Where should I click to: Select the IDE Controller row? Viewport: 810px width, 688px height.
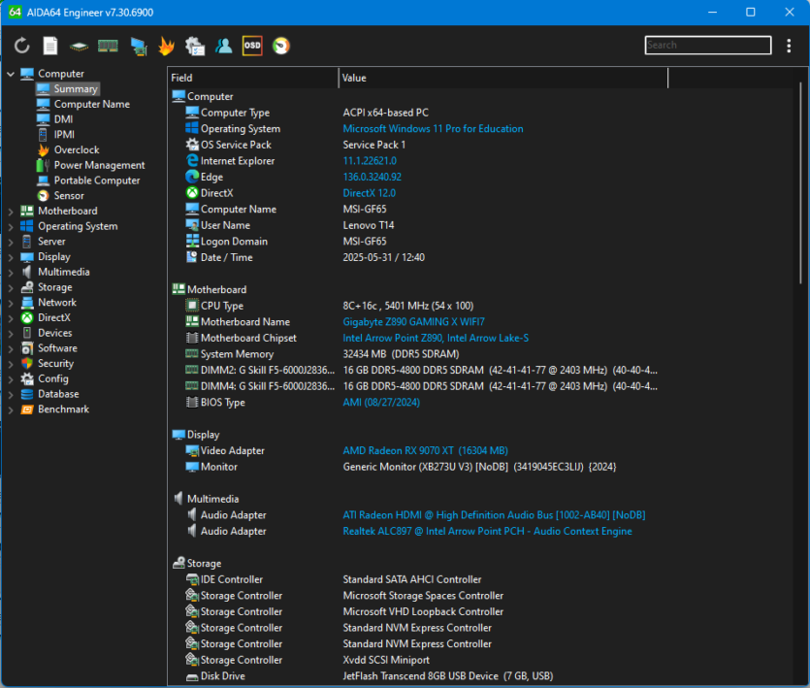point(418,579)
